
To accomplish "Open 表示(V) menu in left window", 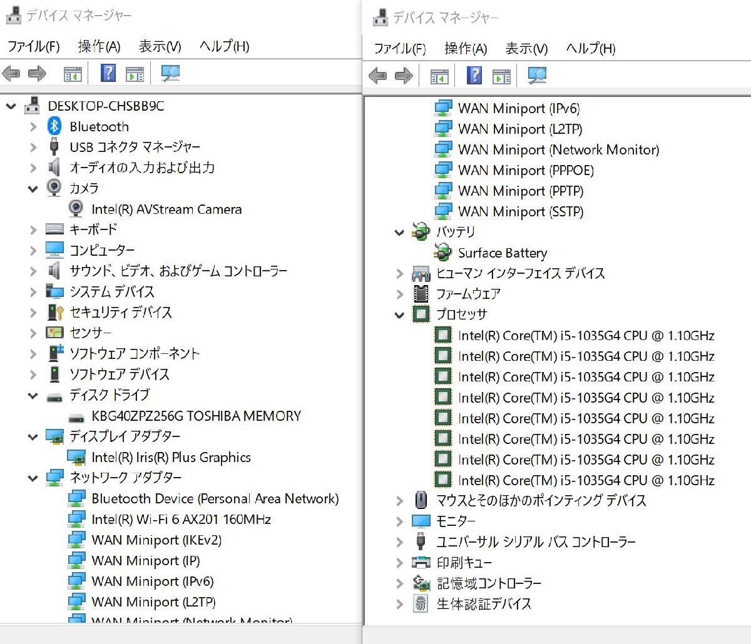I will (x=160, y=46).
